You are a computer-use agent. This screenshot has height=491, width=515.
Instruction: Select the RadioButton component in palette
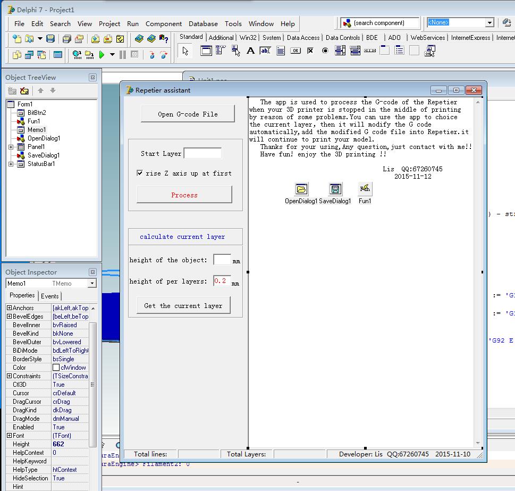pyautogui.click(x=325, y=51)
